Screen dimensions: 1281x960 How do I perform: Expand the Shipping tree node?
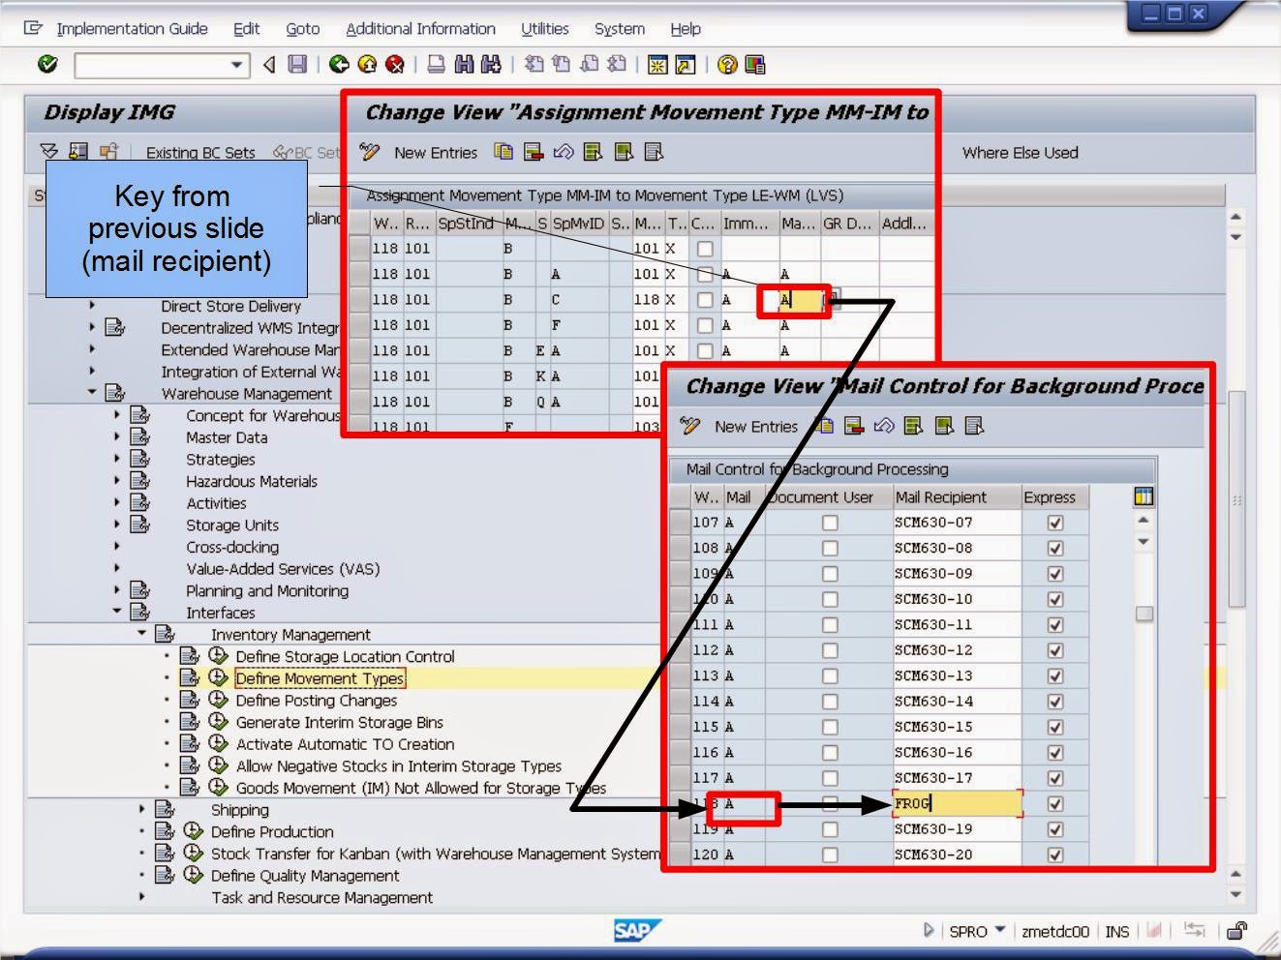(x=143, y=809)
